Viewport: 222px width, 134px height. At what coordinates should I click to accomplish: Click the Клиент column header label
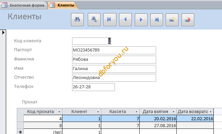(79, 112)
